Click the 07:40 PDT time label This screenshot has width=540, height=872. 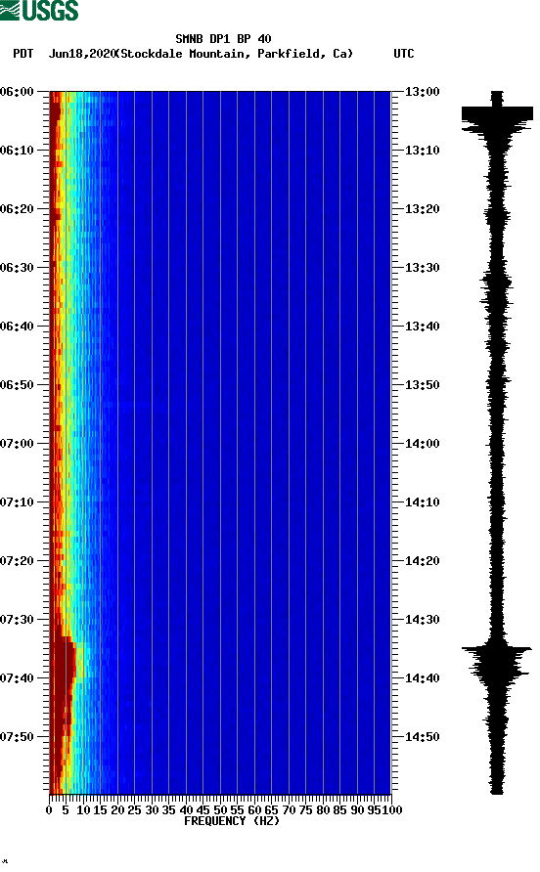(x=18, y=678)
